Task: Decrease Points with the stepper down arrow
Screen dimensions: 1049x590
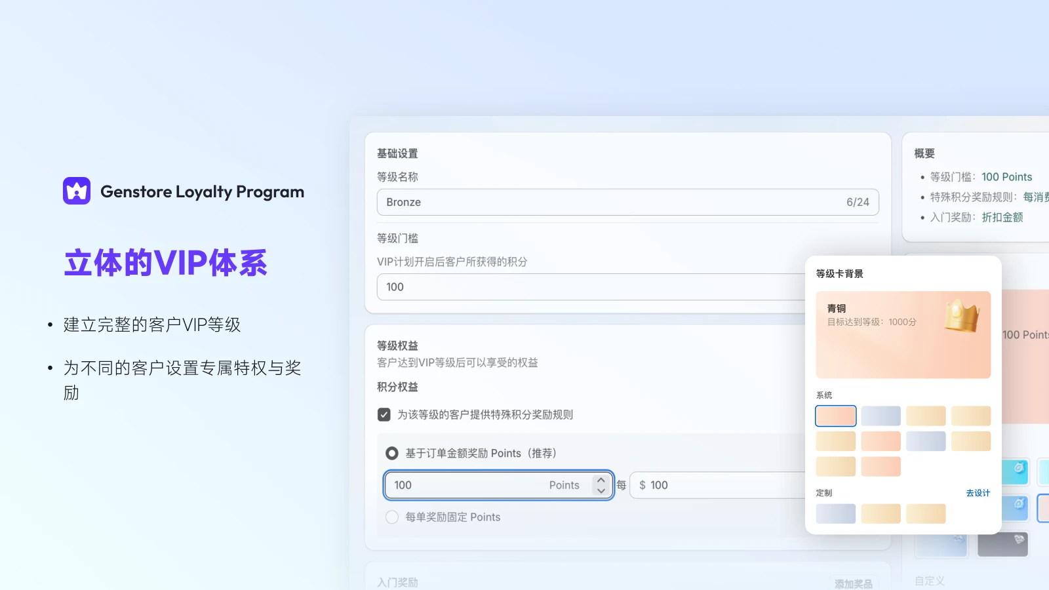Action: (601, 490)
